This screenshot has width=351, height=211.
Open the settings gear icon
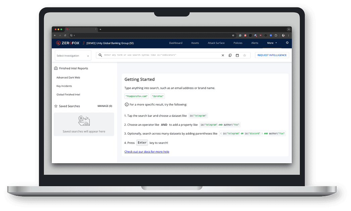pos(287,43)
